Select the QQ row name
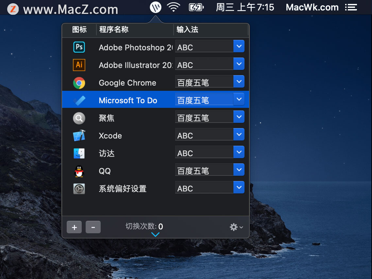 (x=105, y=171)
